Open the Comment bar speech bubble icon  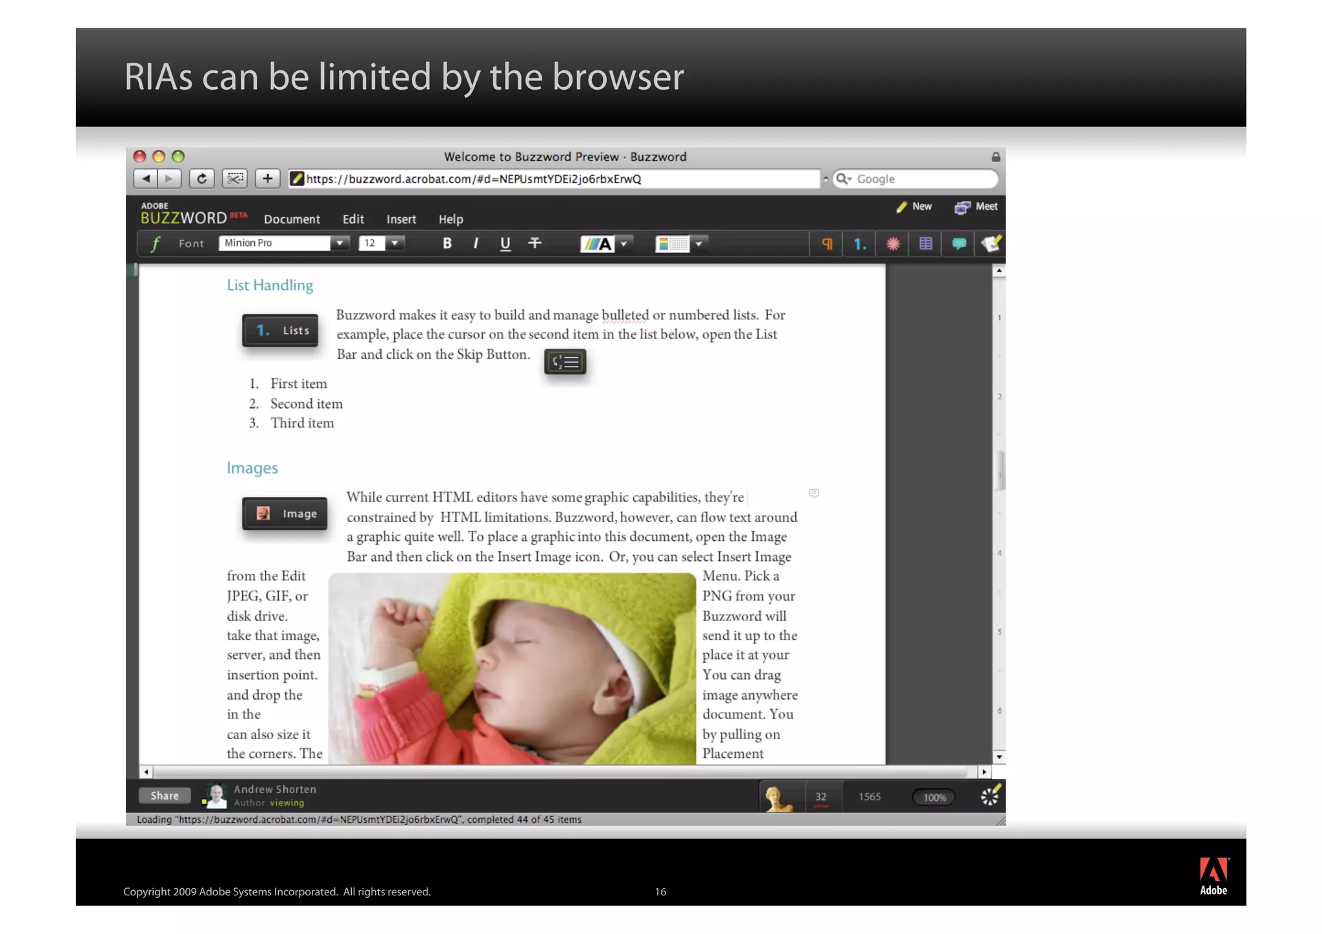click(959, 244)
